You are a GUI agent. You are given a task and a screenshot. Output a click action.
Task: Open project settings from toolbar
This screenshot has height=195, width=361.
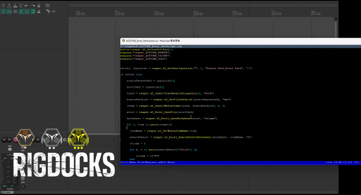point(21,6)
